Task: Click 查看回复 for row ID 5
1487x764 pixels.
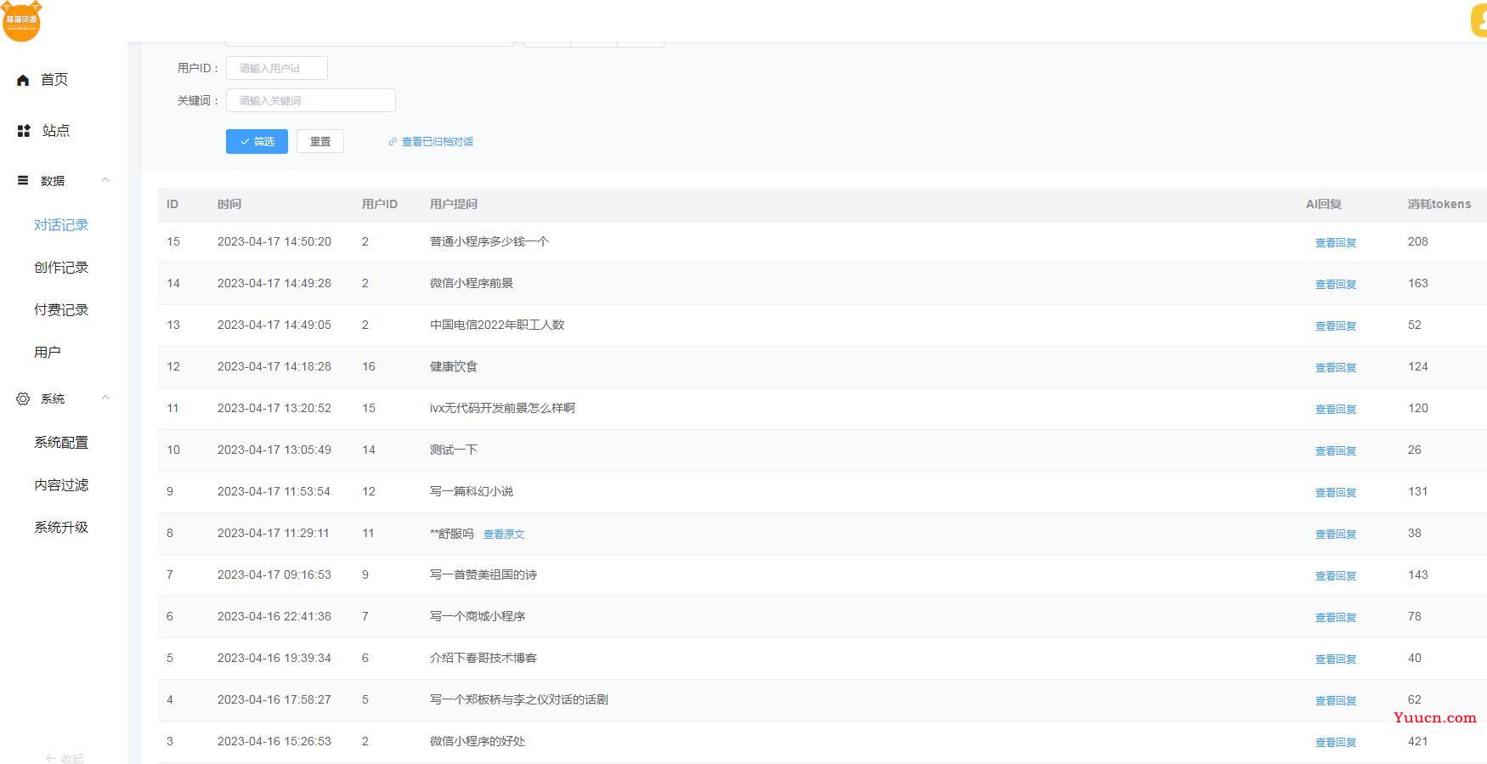Action: coord(1336,659)
